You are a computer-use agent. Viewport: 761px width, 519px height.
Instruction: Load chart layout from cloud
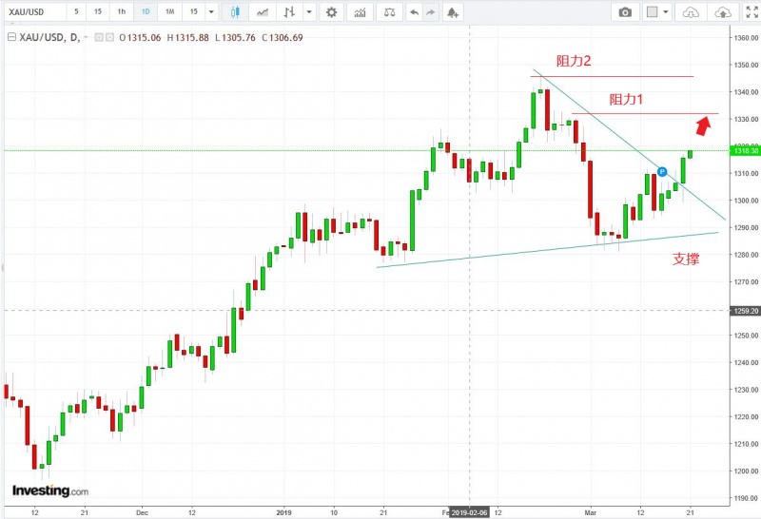pyautogui.click(x=692, y=12)
